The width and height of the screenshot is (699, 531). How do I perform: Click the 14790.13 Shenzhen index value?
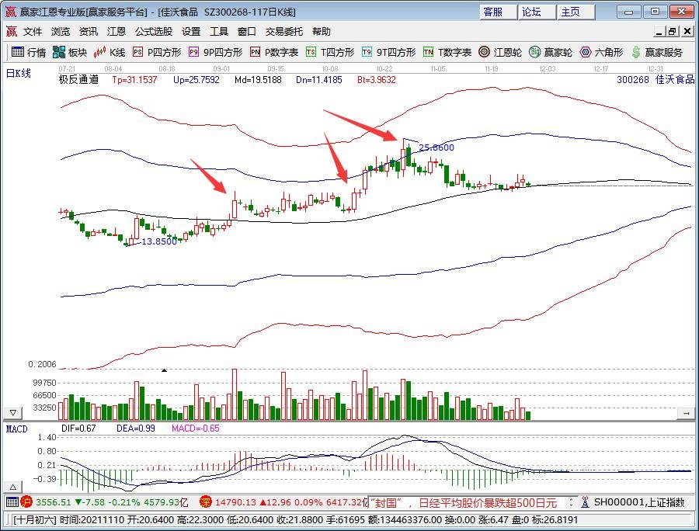pyautogui.click(x=235, y=502)
